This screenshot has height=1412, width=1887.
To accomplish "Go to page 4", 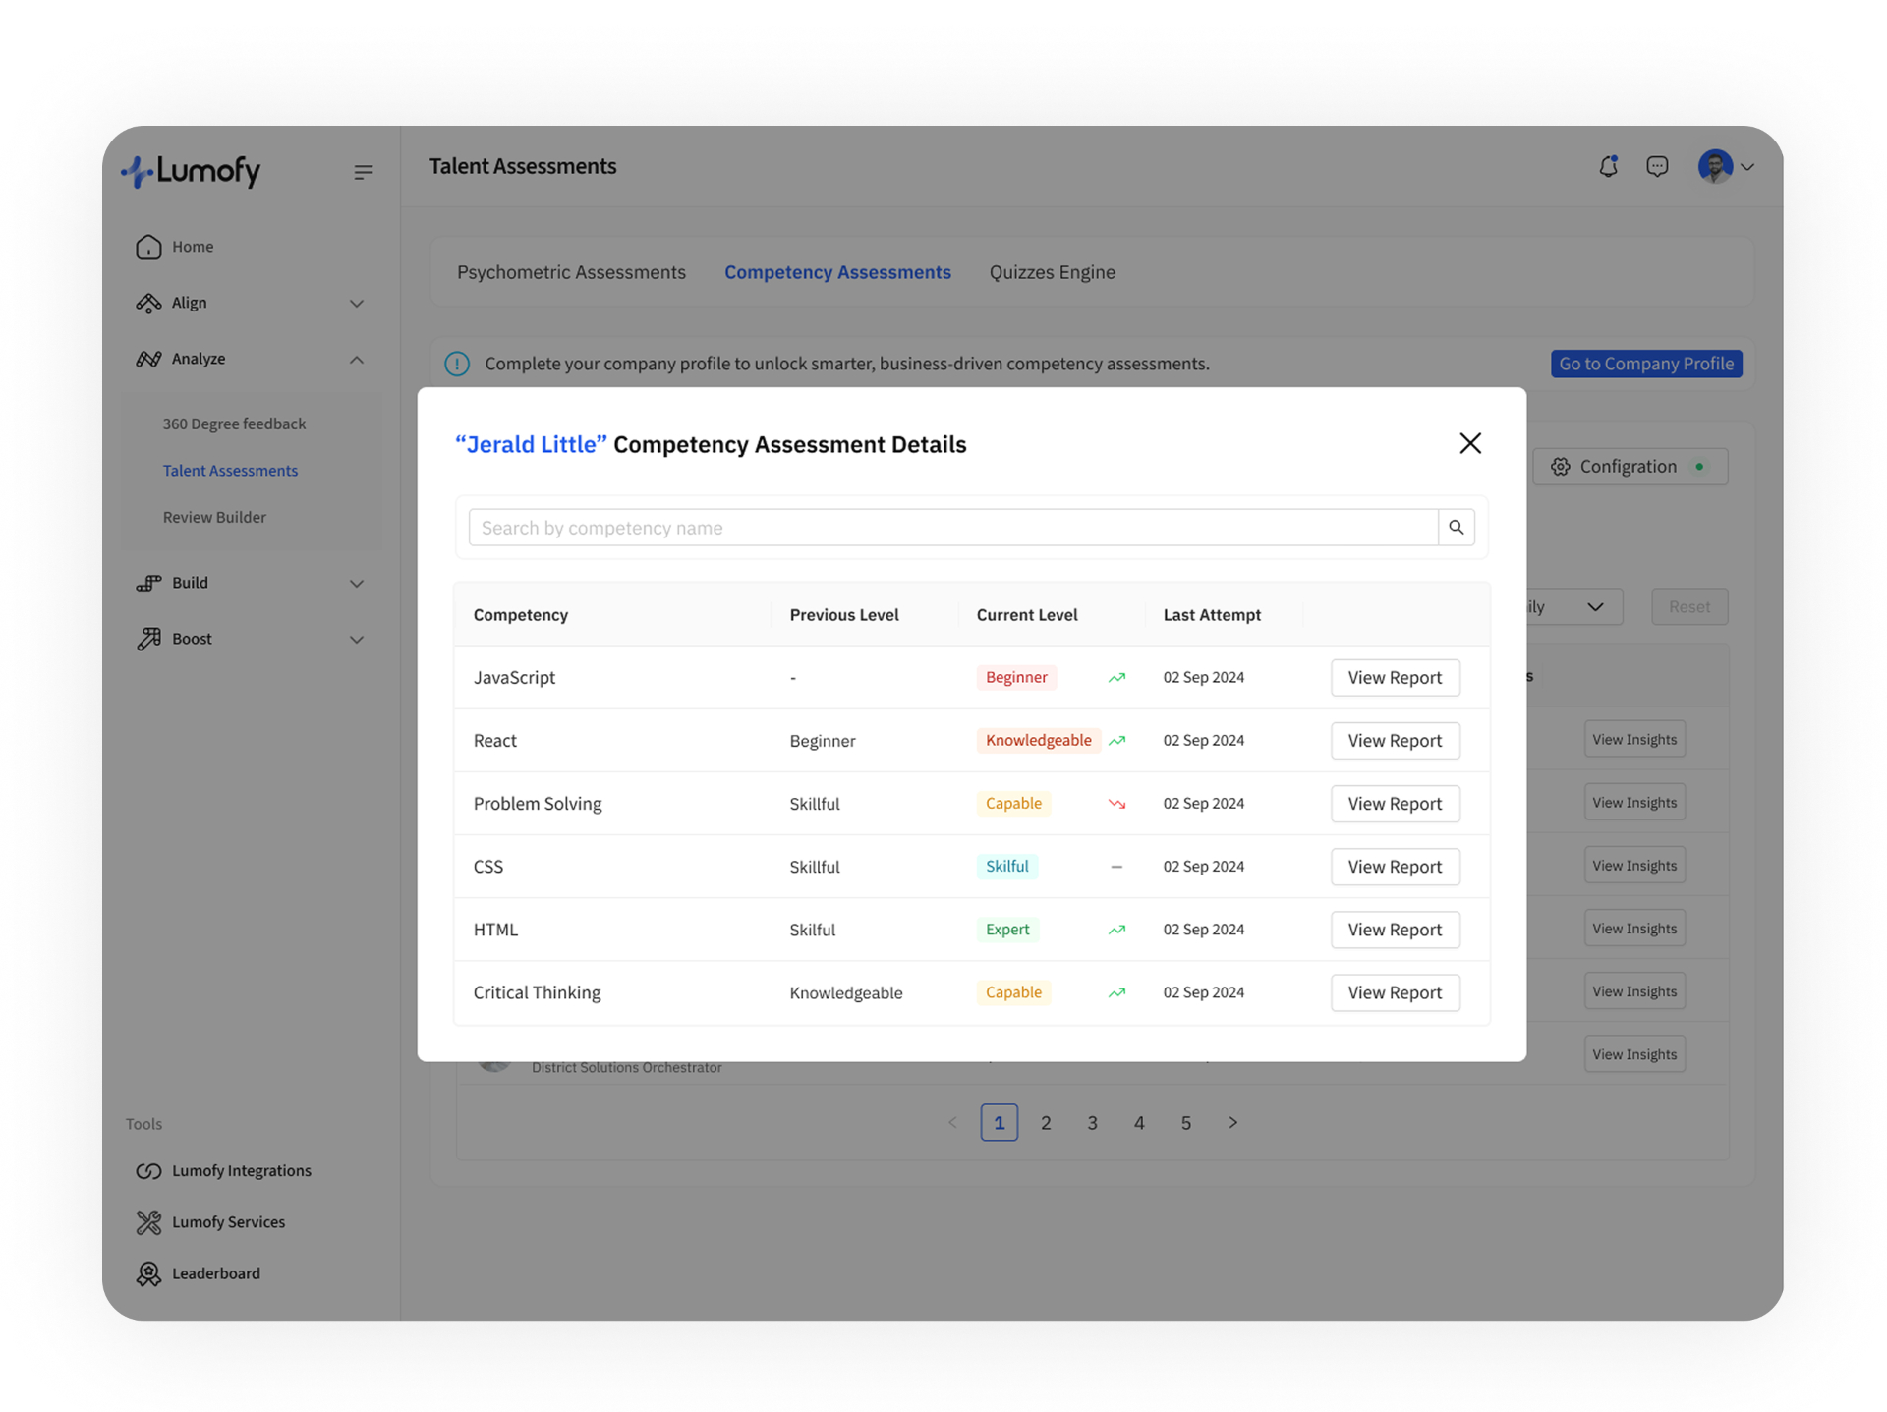I will coord(1139,1122).
